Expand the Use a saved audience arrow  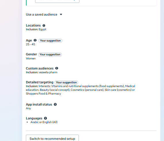61,14
